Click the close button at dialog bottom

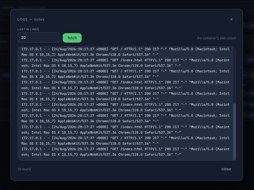226,169
